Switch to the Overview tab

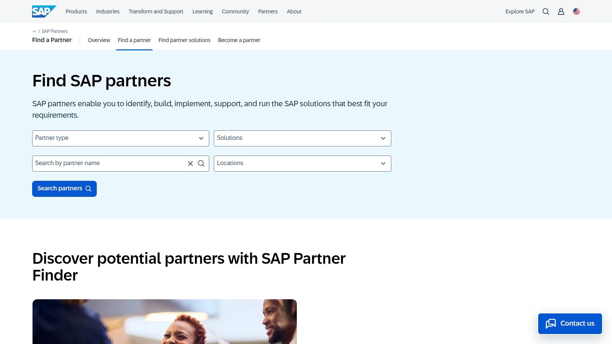[99, 40]
